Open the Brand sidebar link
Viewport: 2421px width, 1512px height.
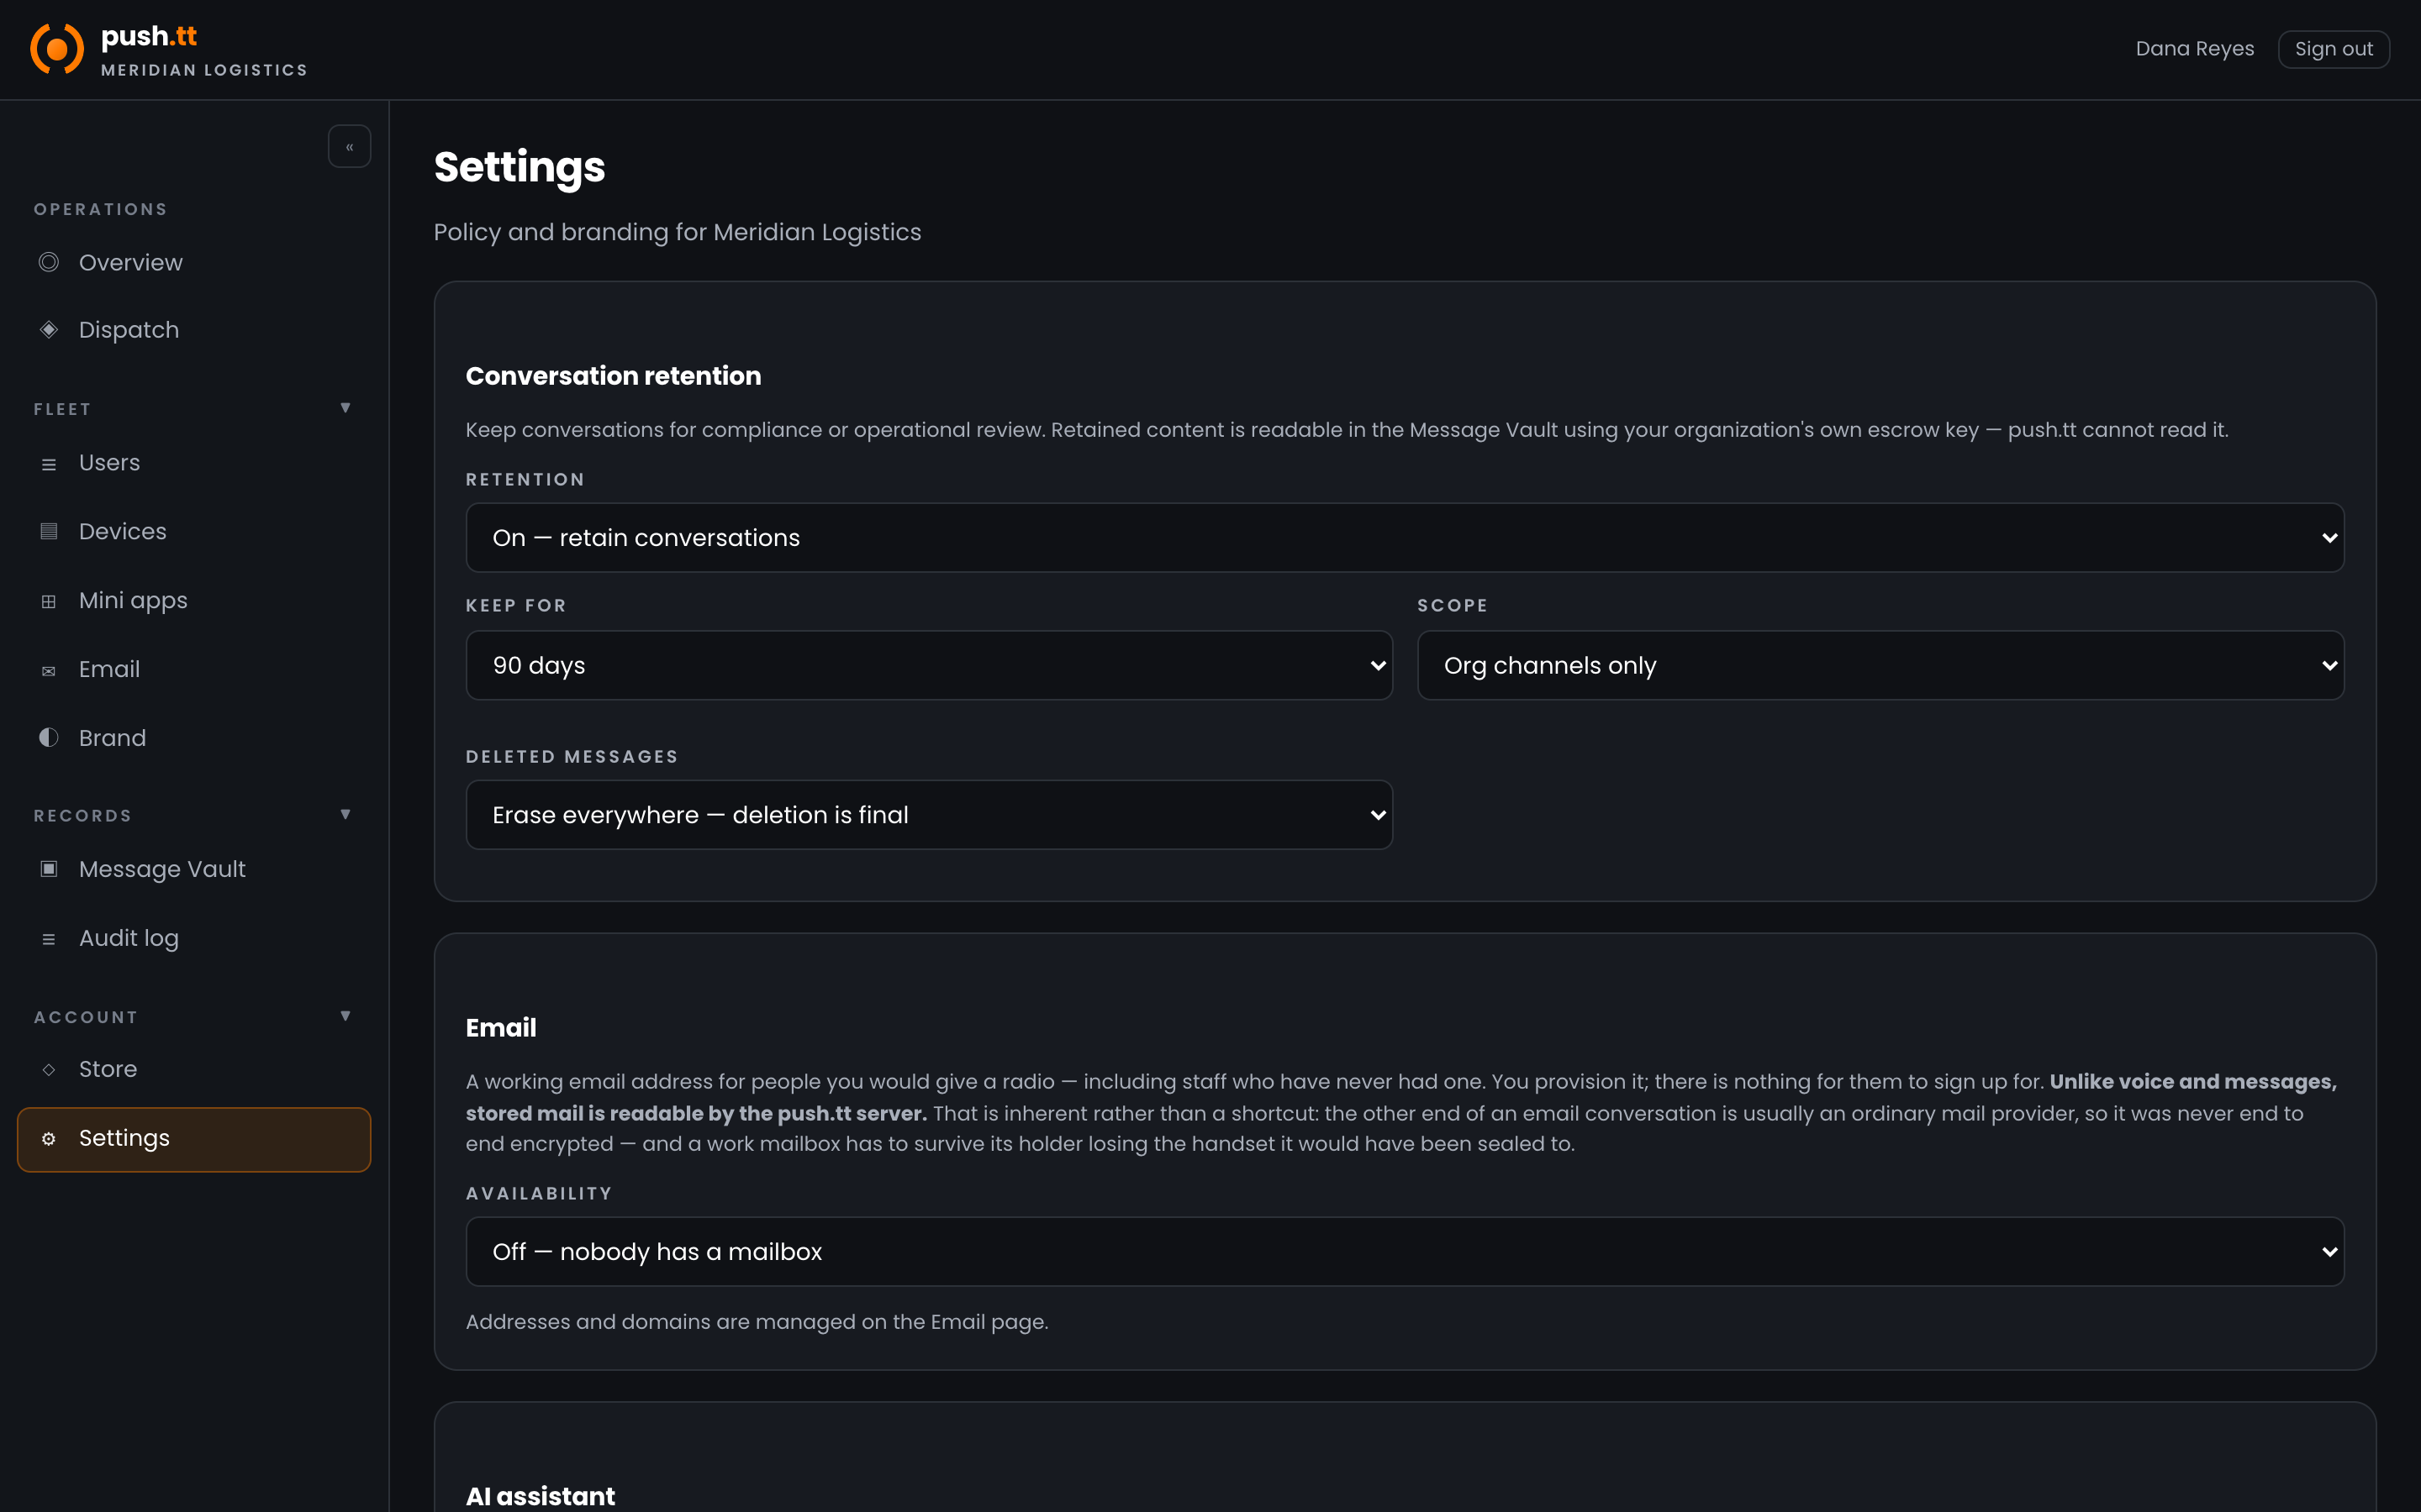194,738
